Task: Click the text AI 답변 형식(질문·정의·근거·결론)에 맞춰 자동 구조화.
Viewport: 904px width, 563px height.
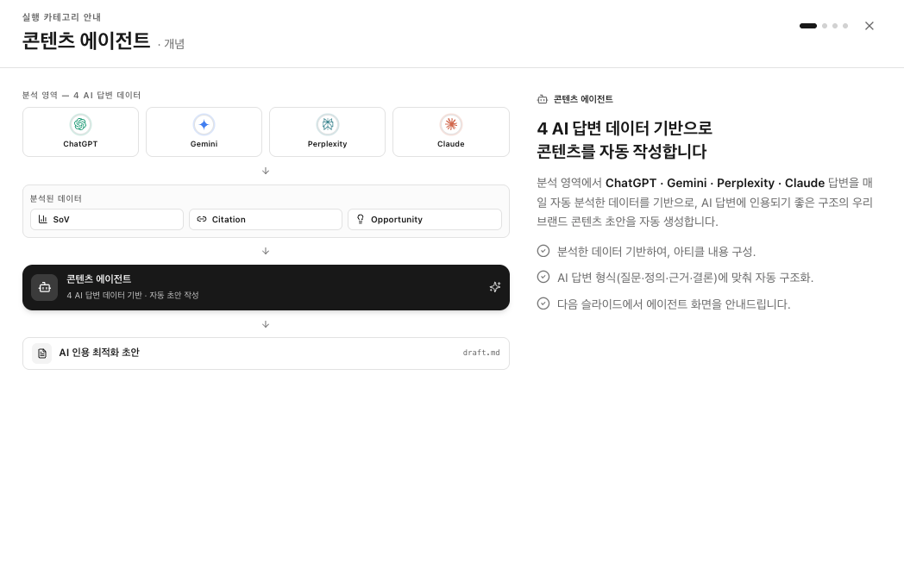Action: click(685, 278)
